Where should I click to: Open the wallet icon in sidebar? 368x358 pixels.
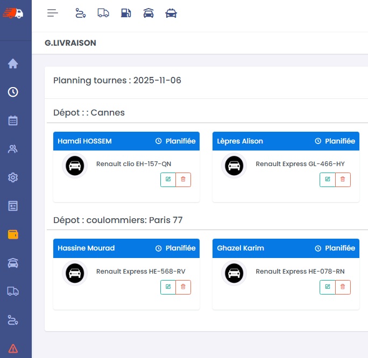[x=13, y=234]
